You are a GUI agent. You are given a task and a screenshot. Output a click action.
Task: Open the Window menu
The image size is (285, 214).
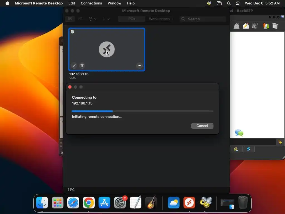point(114,3)
